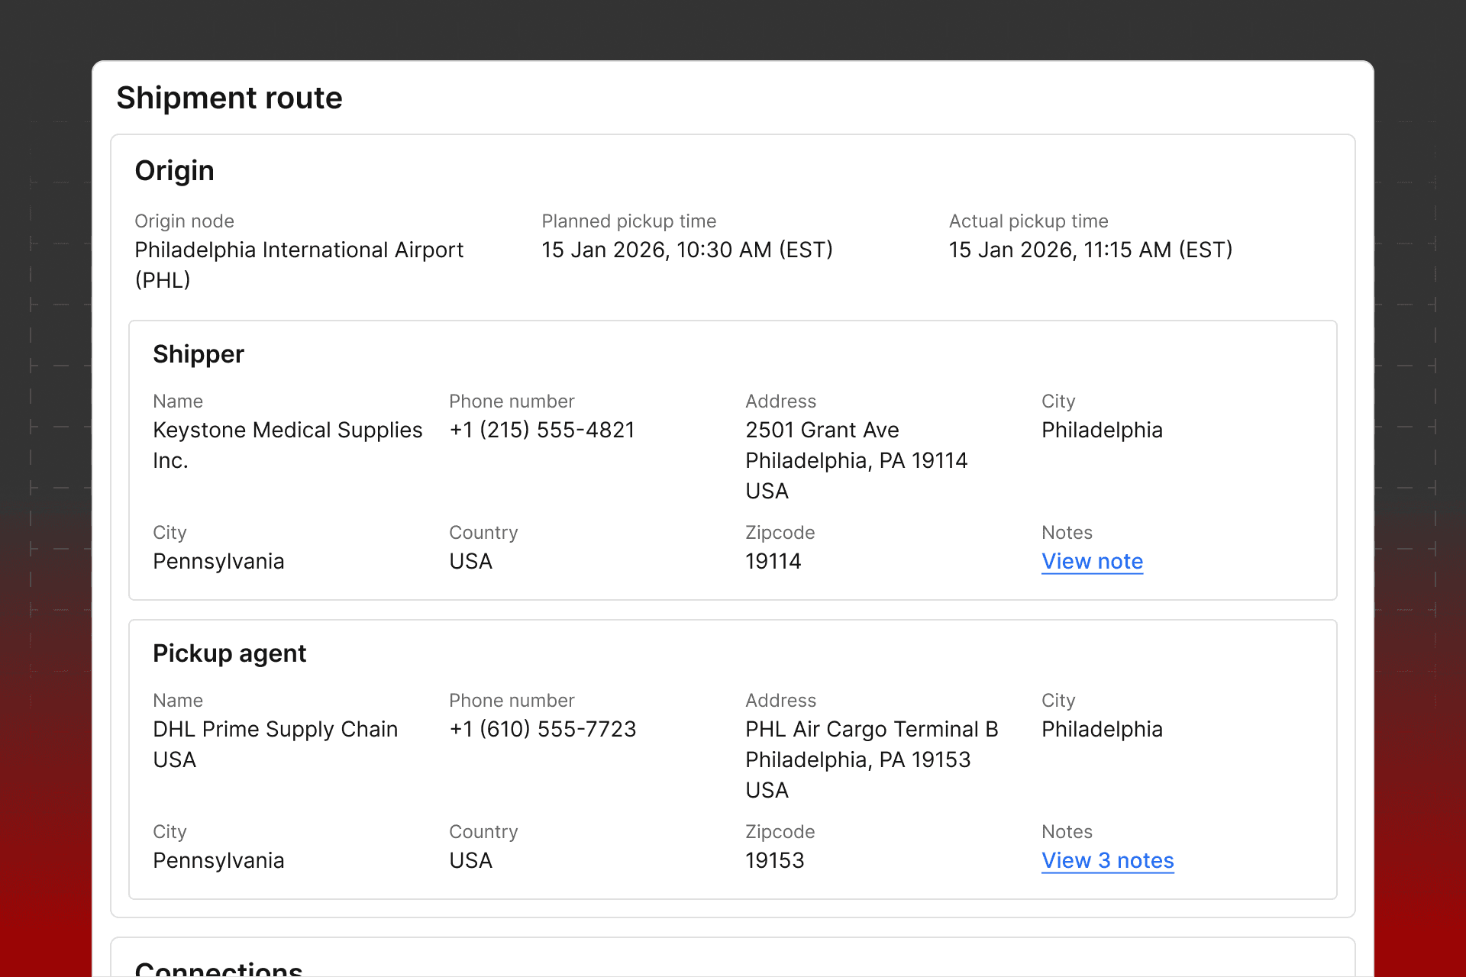Click the Shipper card heading
The width and height of the screenshot is (1466, 977).
(x=198, y=354)
